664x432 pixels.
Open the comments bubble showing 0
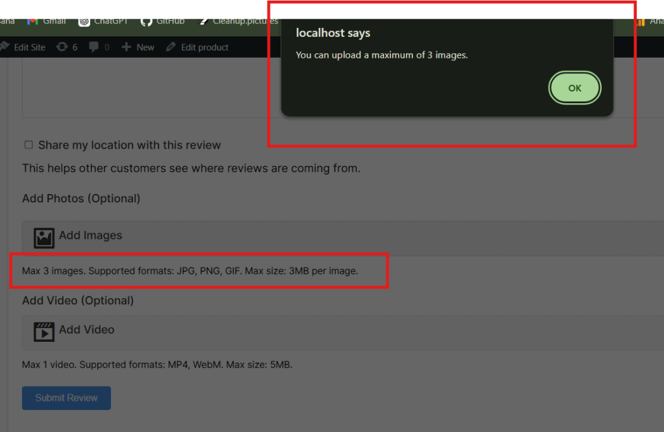click(x=99, y=47)
